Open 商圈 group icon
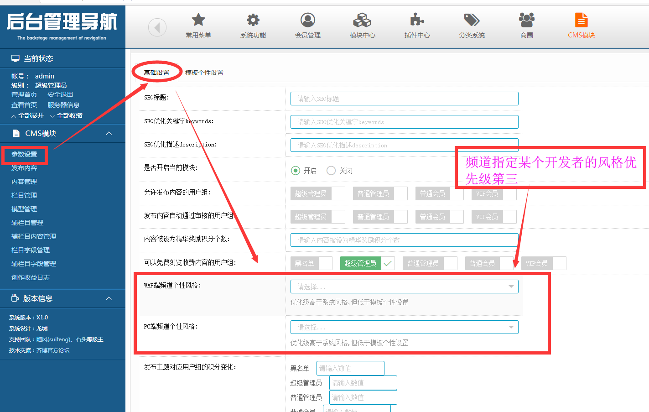Screen dimensions: 649x412 click(x=526, y=20)
